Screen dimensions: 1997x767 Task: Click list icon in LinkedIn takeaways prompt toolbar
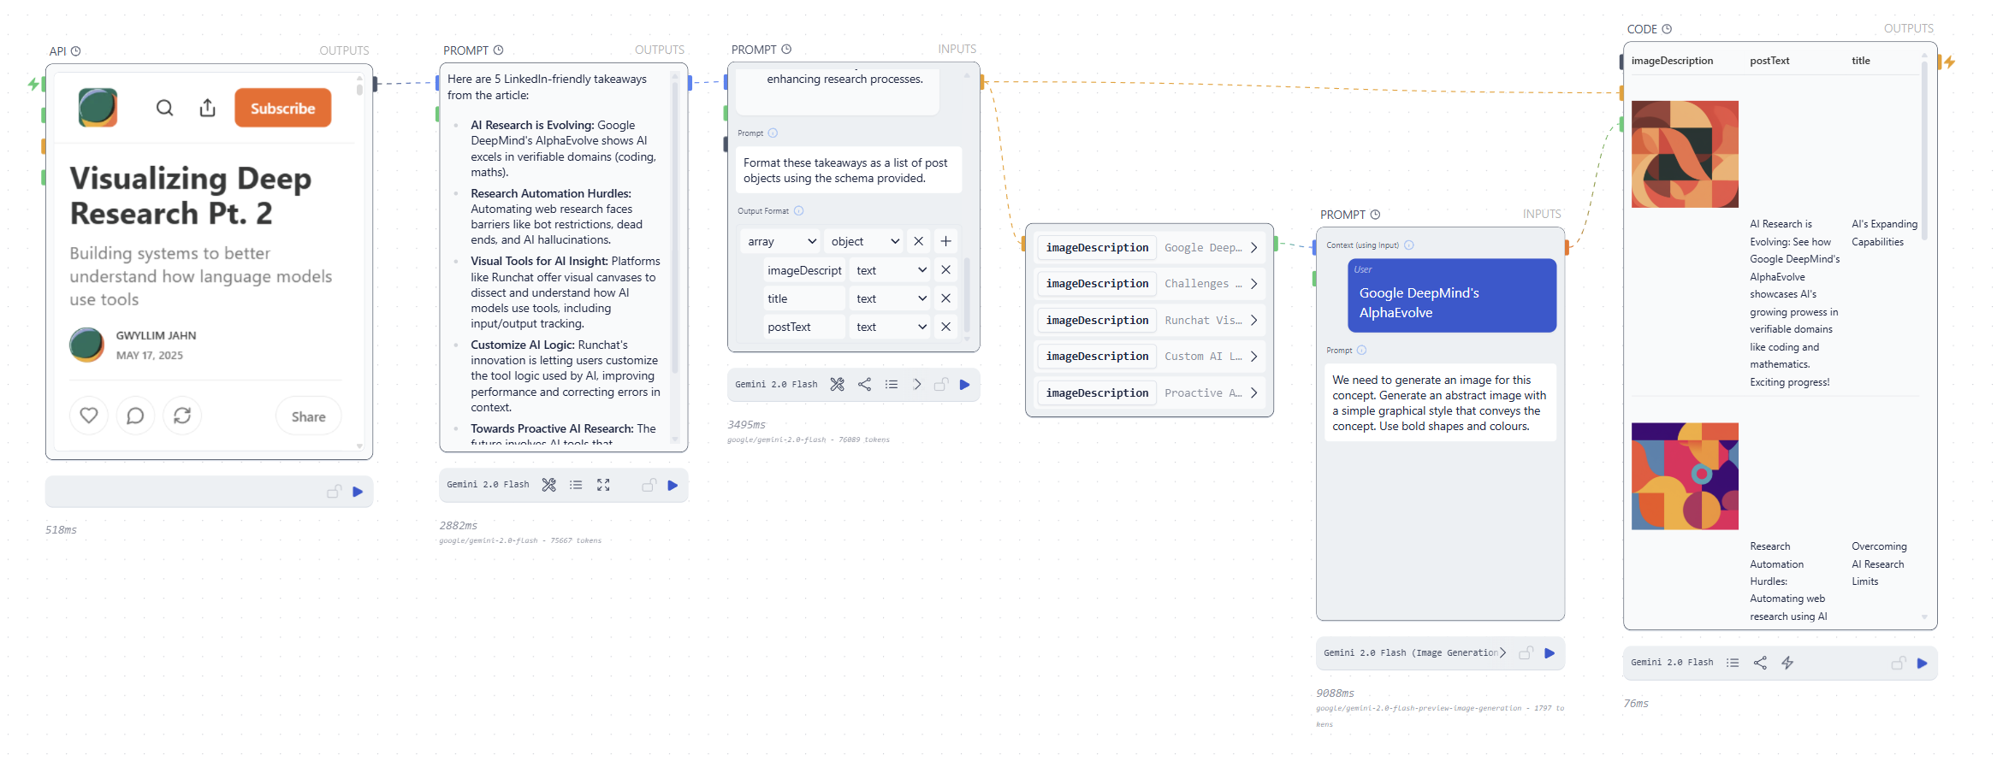tap(576, 485)
